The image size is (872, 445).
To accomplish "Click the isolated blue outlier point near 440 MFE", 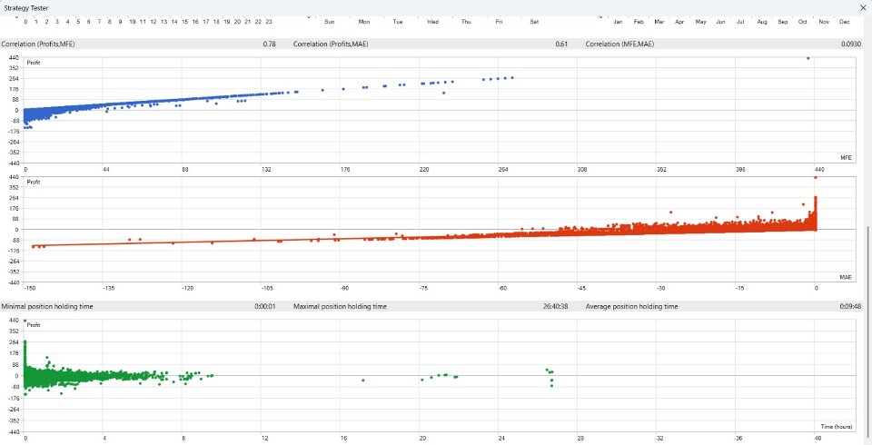I will pos(808,58).
